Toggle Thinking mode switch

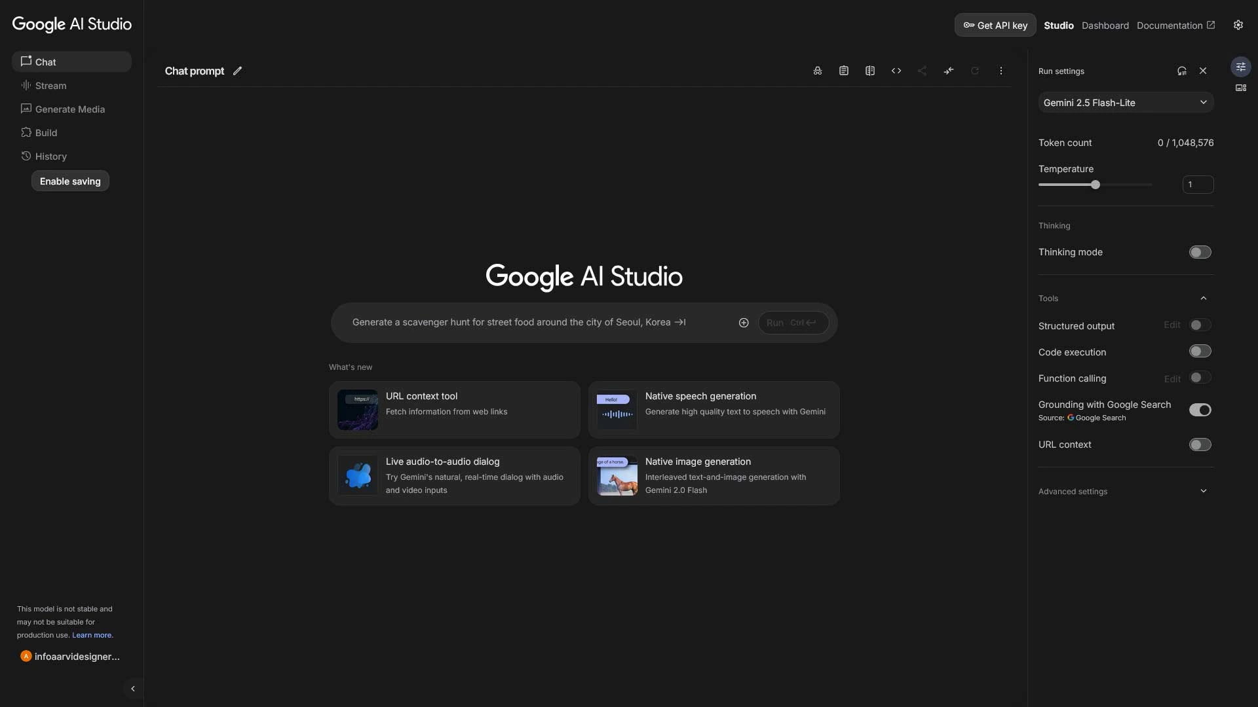[x=1200, y=252]
